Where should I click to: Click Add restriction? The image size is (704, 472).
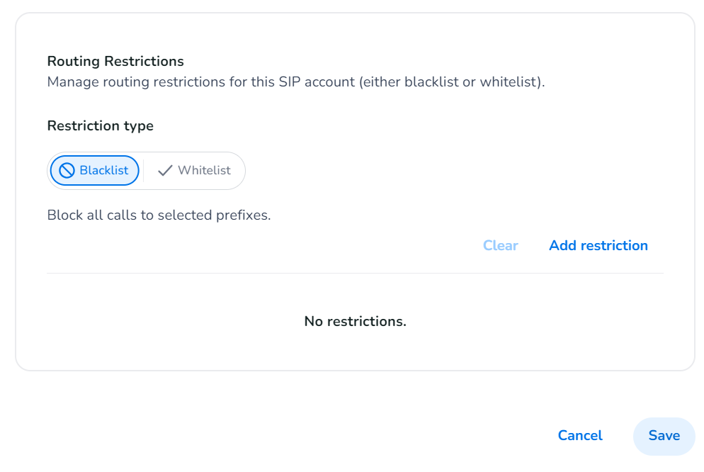point(598,245)
